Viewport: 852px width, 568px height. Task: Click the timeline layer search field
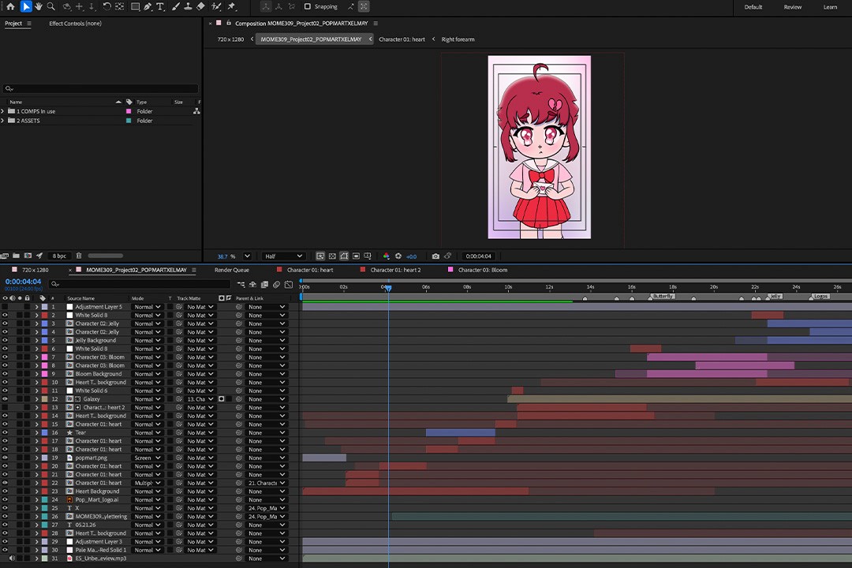140,284
